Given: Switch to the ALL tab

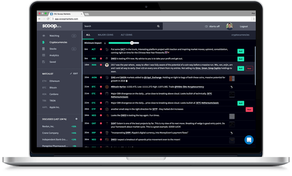Looking at the screenshot, I should [88, 35].
